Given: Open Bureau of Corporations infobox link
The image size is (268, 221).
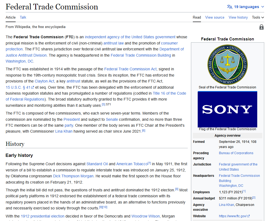Looking at the screenshot, I should [236, 153].
